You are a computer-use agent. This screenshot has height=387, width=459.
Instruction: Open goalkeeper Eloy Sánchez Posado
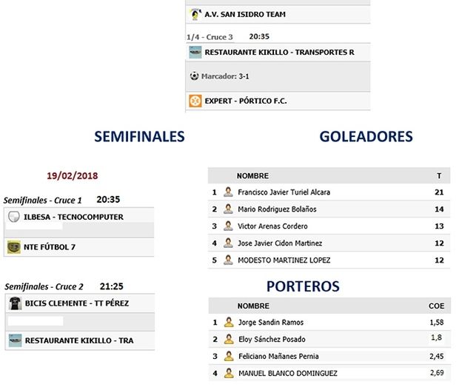point(272,340)
